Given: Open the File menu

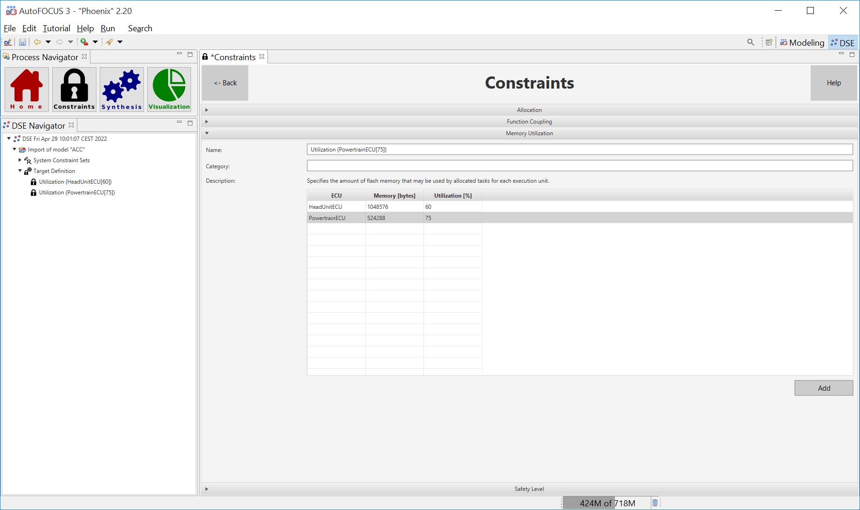Looking at the screenshot, I should tap(10, 28).
